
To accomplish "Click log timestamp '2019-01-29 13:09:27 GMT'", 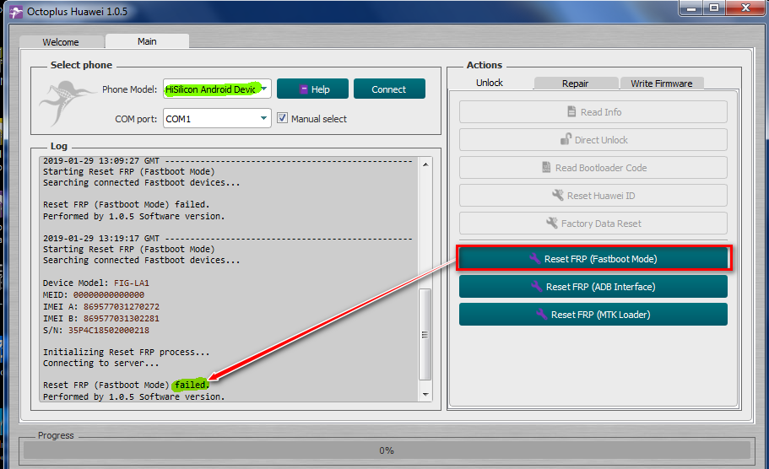I will tap(101, 161).
